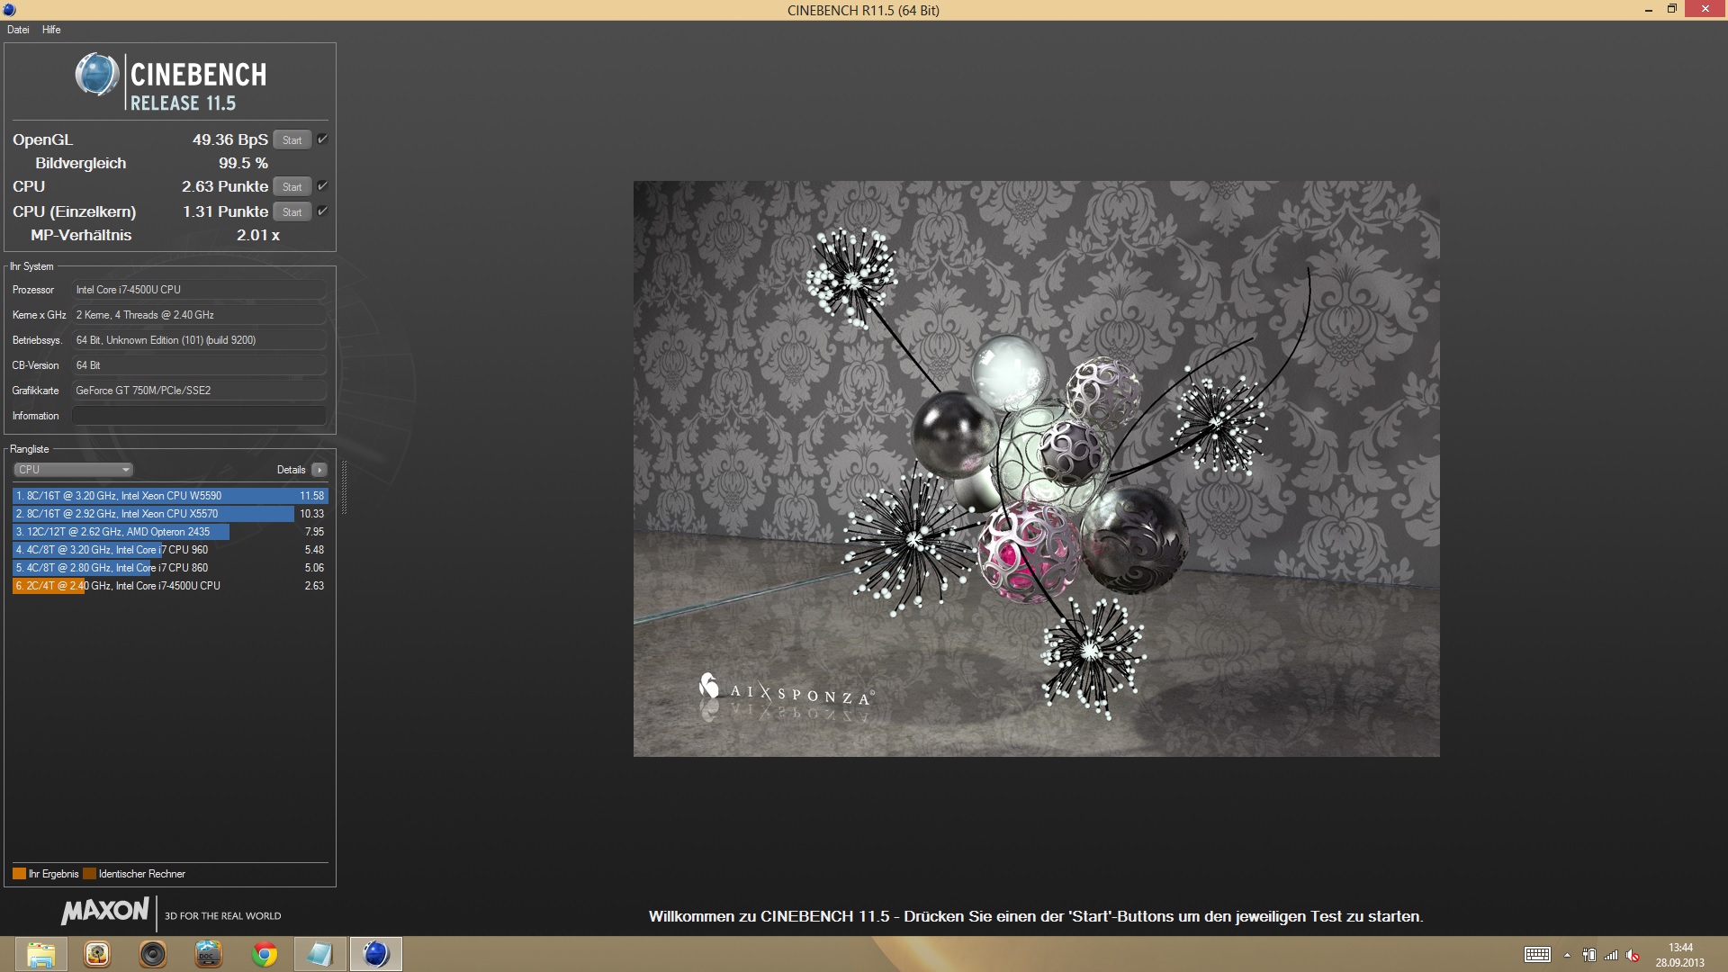Click the Einzelkern score 1.31 Punkte

225,211
